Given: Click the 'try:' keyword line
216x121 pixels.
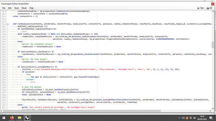Looking at the screenshot, I should pos(29,74).
